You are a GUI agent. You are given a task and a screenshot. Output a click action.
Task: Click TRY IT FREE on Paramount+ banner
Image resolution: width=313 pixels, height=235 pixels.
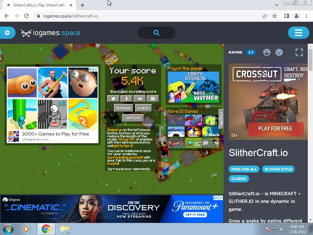pyautogui.click(x=195, y=214)
